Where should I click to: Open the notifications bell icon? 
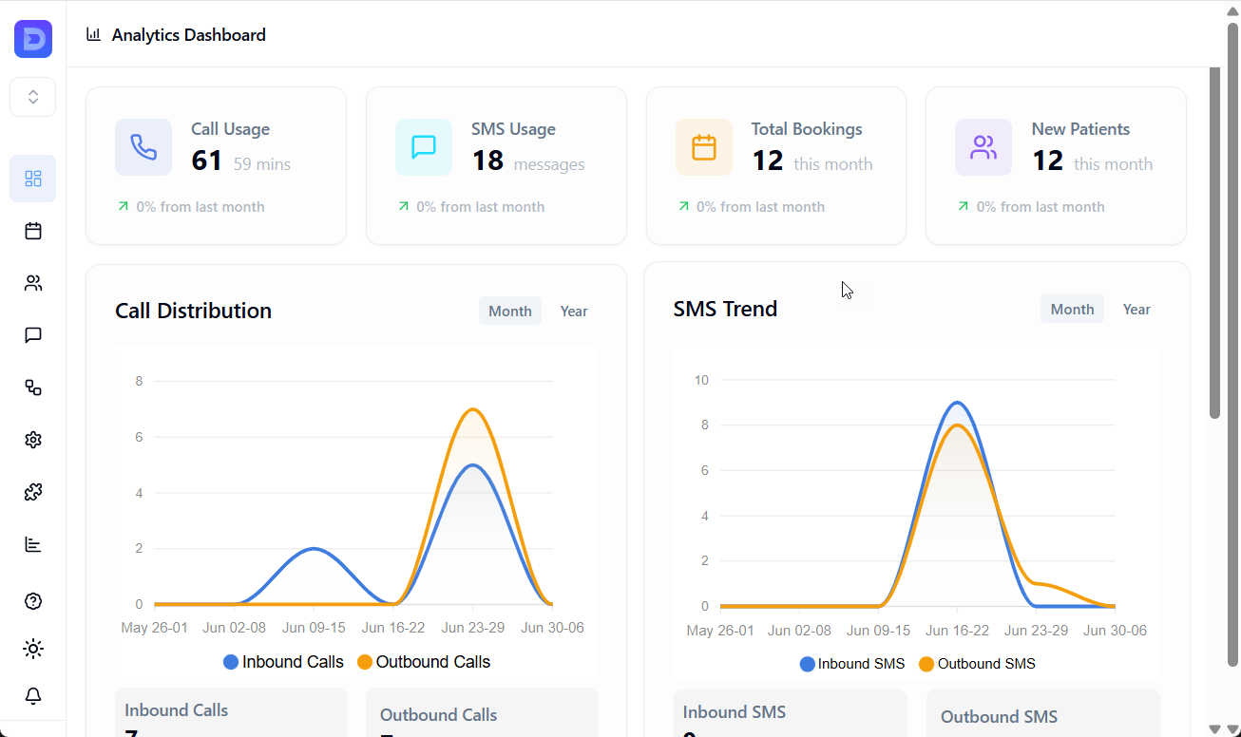coord(32,696)
